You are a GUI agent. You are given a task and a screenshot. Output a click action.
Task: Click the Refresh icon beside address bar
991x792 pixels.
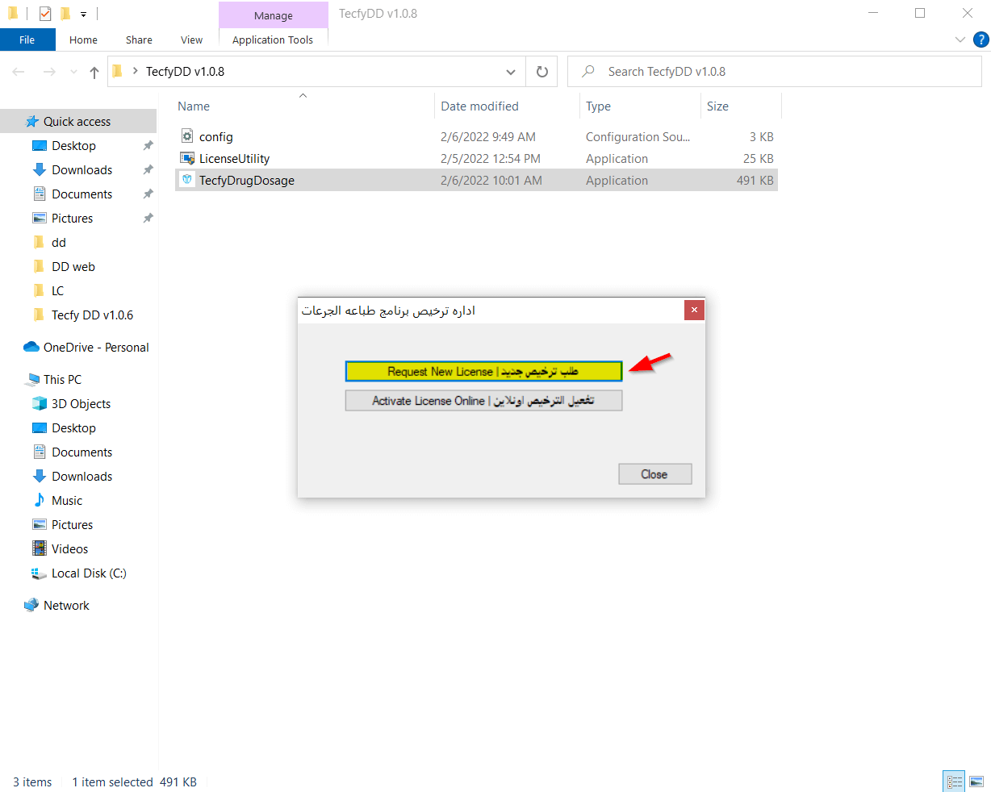542,72
